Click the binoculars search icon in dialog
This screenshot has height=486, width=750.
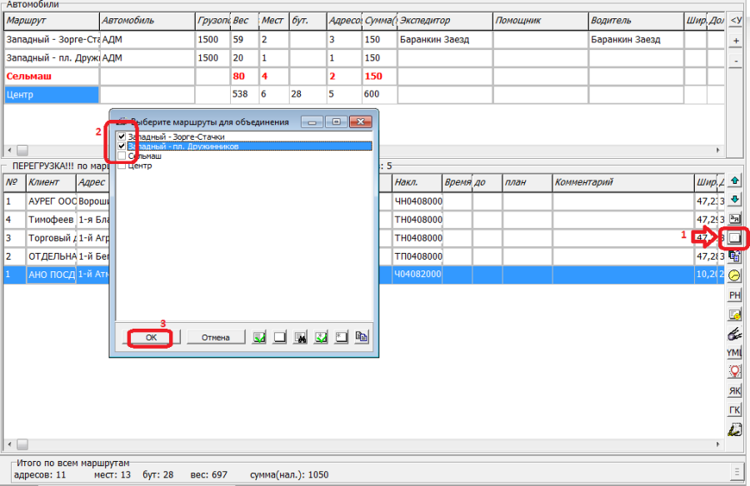pyautogui.click(x=301, y=337)
